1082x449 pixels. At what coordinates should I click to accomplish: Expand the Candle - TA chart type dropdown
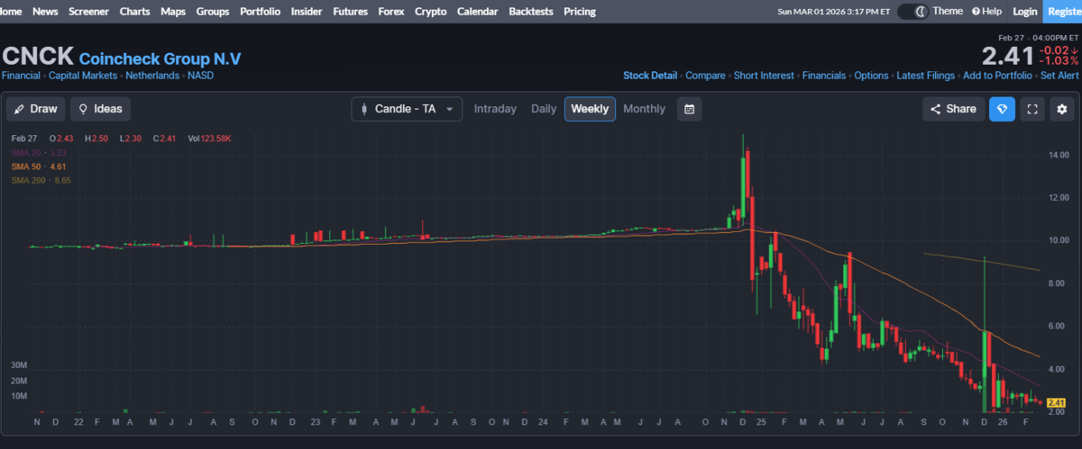point(407,109)
